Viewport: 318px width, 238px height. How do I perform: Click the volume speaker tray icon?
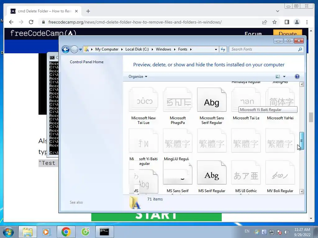click(x=287, y=232)
